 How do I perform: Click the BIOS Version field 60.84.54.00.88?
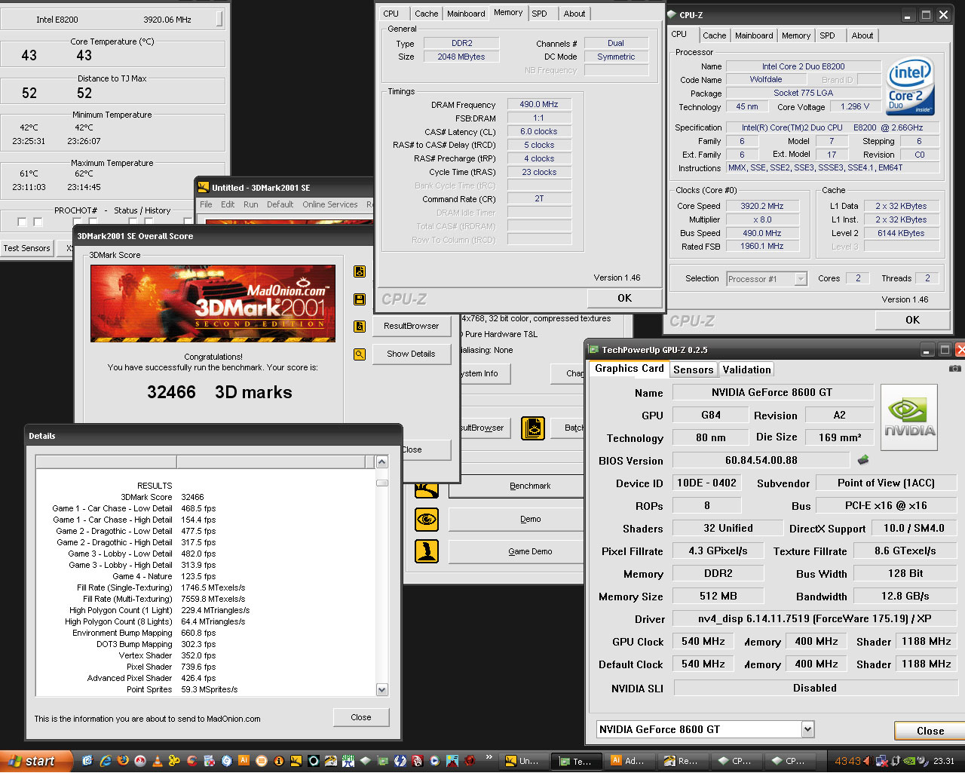point(761,460)
